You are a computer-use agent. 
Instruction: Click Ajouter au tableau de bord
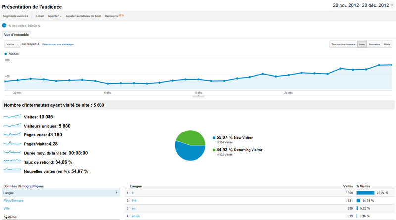click(84, 16)
